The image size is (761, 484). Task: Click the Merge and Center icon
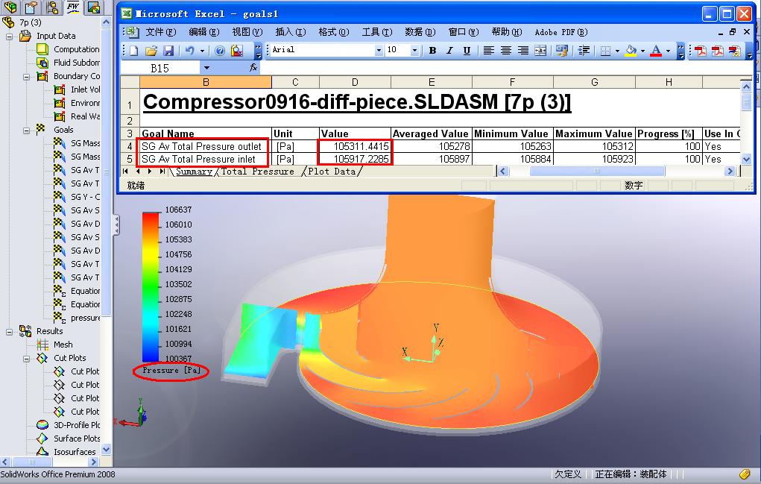(540, 51)
